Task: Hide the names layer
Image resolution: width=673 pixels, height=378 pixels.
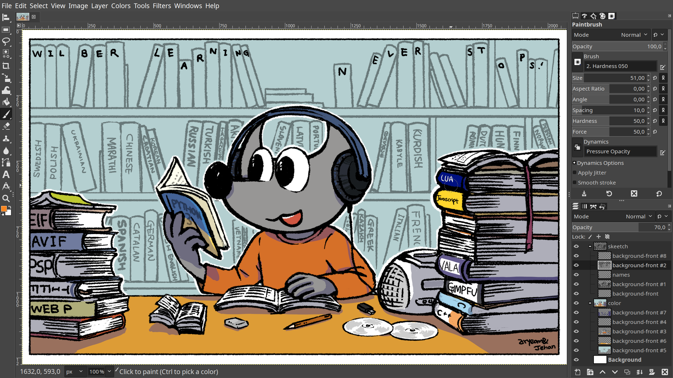Action: [576, 275]
